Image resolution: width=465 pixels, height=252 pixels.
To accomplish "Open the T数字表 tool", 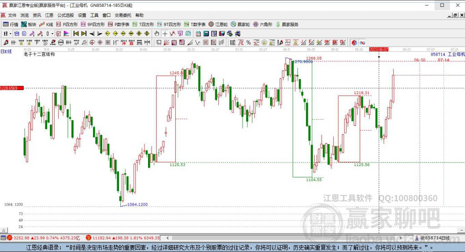I will pos(195,25).
